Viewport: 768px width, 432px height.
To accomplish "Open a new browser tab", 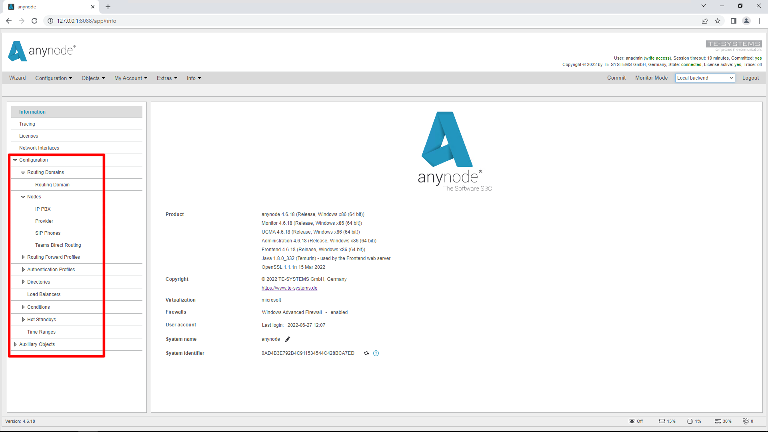I will [x=108, y=7].
